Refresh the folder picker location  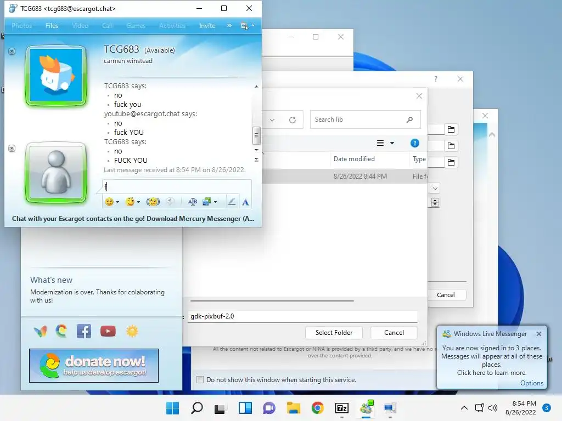click(x=293, y=120)
